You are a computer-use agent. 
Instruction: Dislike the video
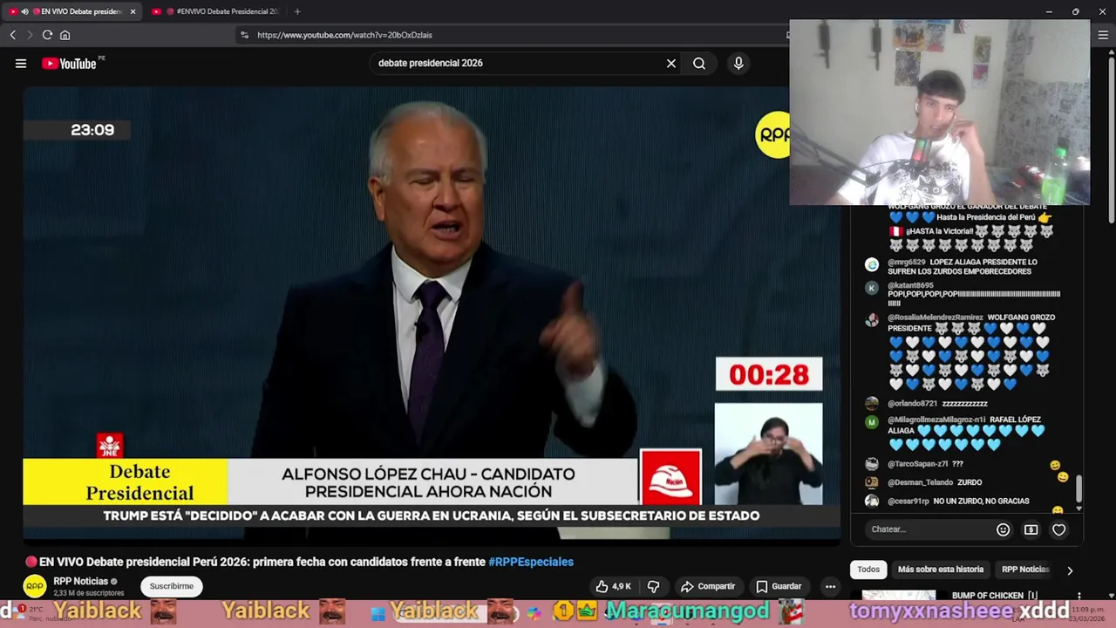click(653, 586)
